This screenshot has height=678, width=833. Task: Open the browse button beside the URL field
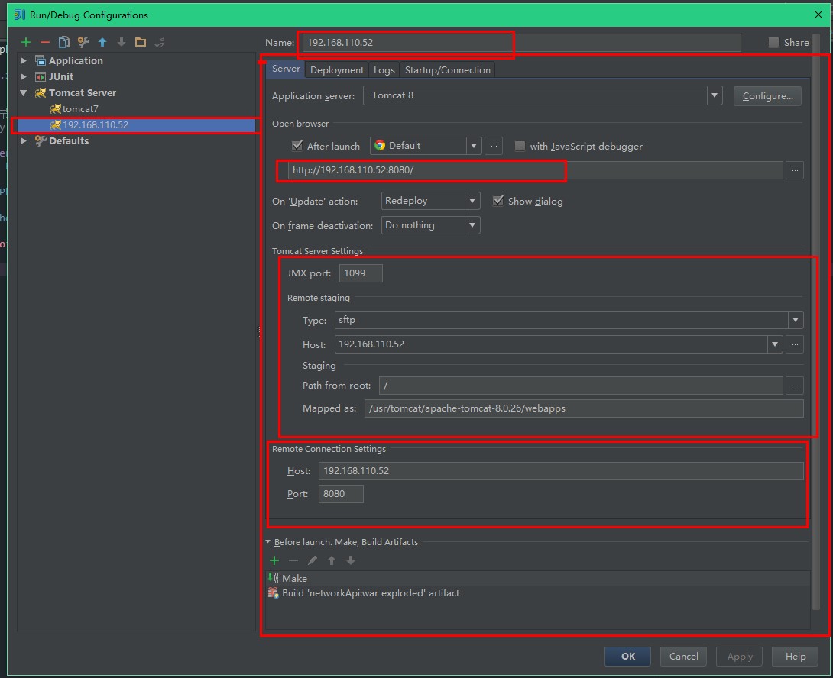click(x=795, y=170)
